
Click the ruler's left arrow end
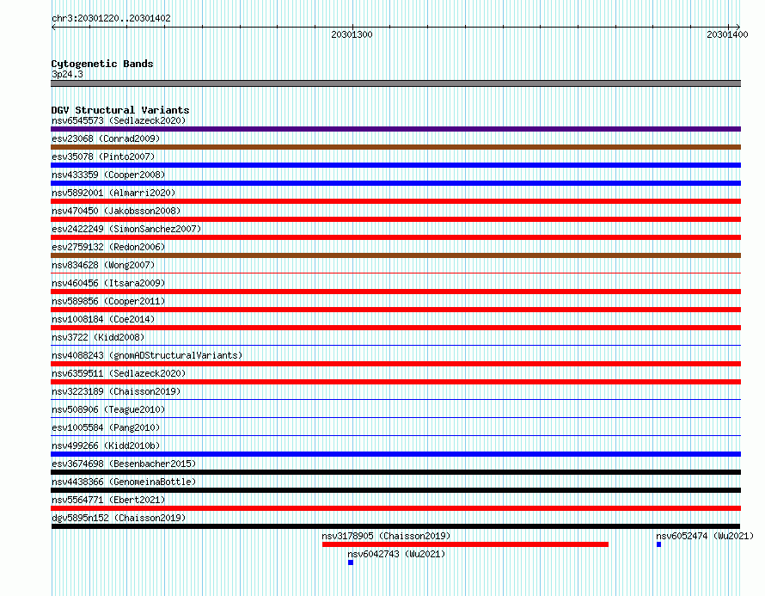53,28
